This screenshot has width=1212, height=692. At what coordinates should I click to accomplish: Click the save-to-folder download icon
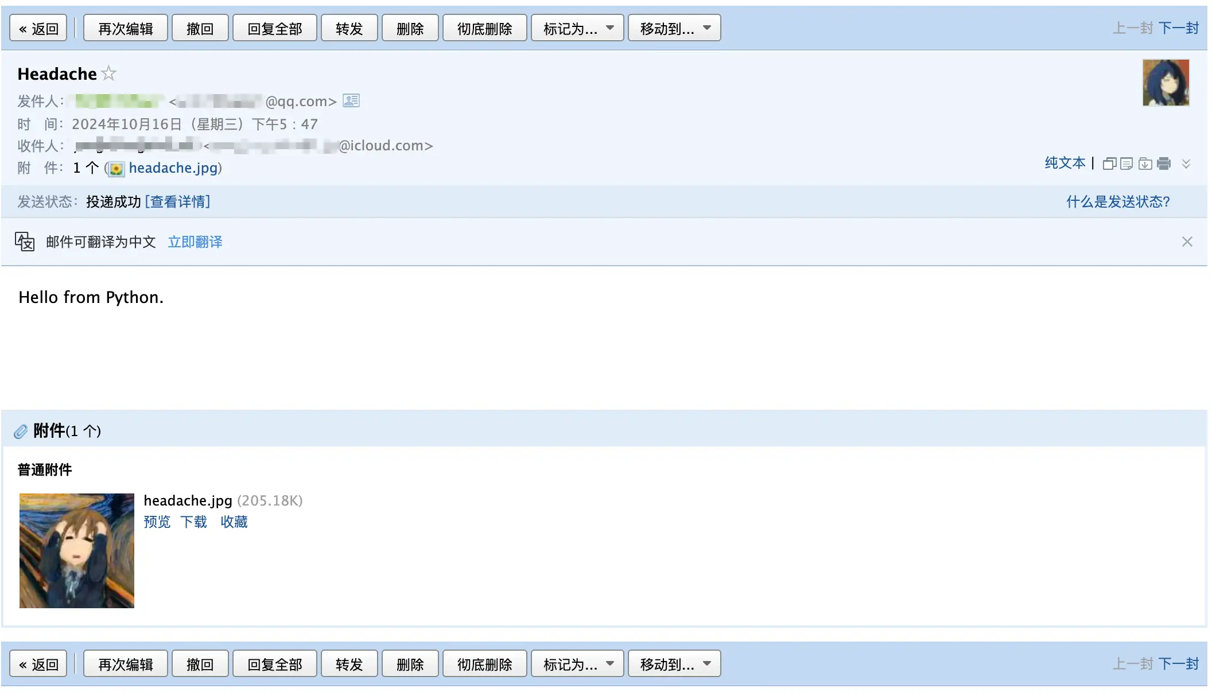(1145, 164)
